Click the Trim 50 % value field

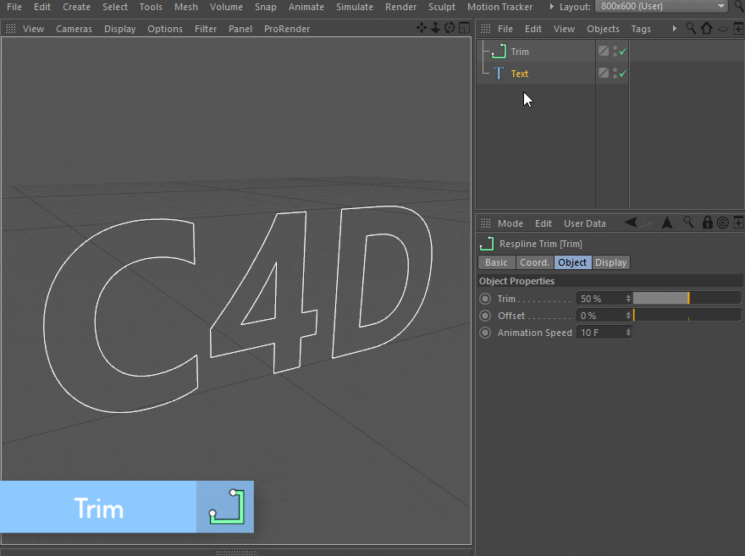coord(600,299)
